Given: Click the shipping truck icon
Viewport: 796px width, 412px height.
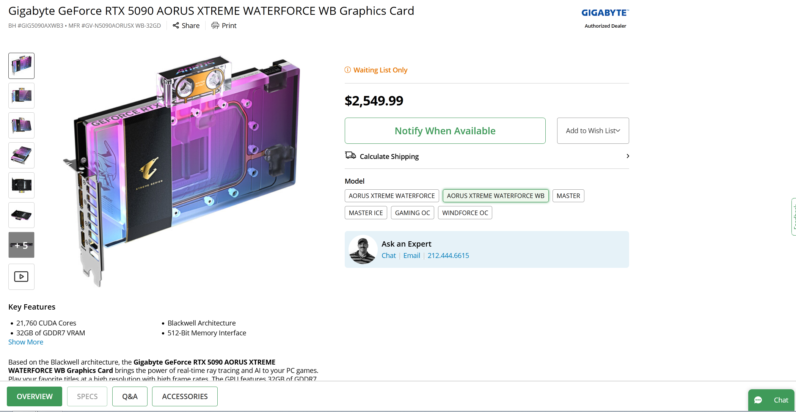Looking at the screenshot, I should coord(350,156).
